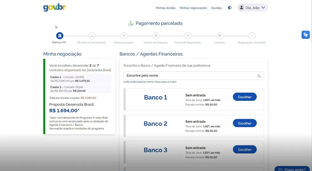312x171 pixels.
Task: Click the R$ 1.694,00 proposal value
Action: (64, 110)
